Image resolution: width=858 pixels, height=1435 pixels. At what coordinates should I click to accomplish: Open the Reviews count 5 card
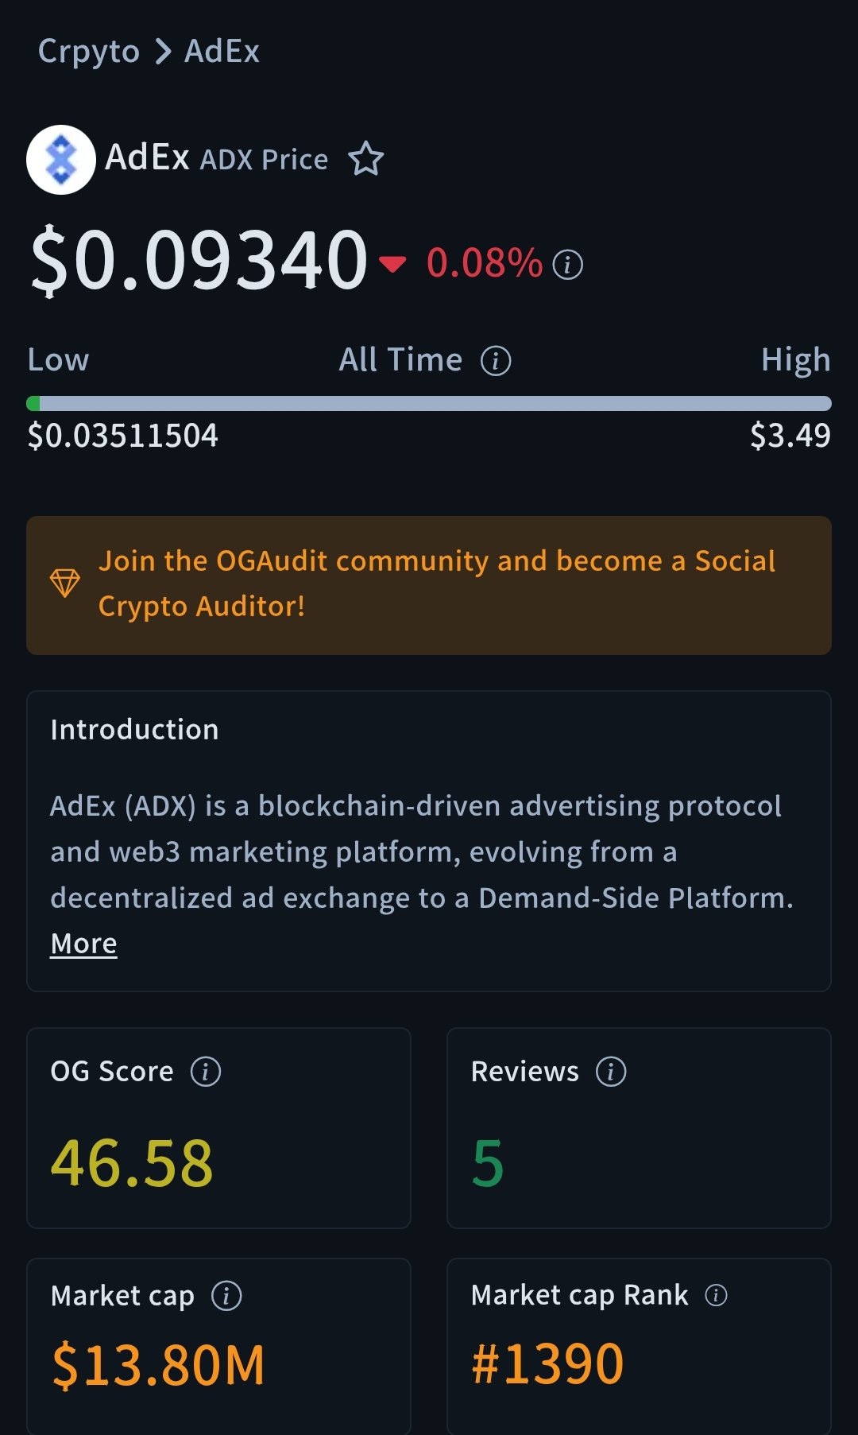point(639,1127)
